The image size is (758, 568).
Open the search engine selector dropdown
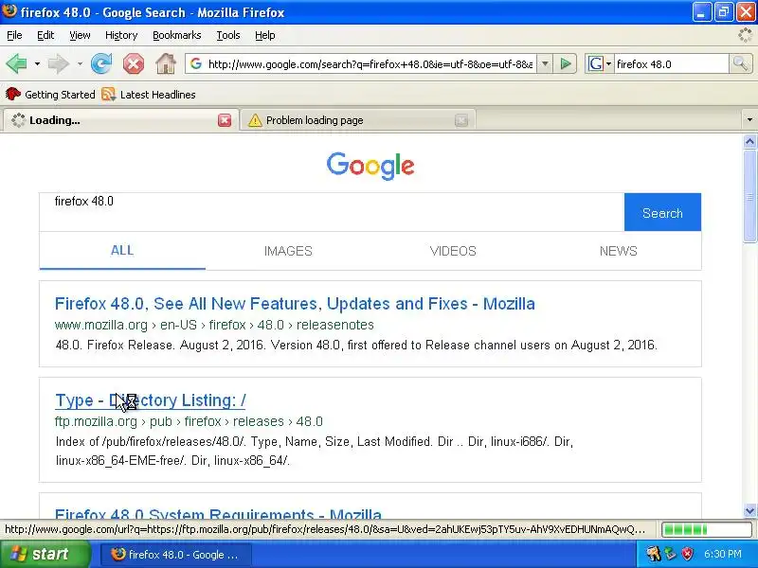tap(608, 63)
